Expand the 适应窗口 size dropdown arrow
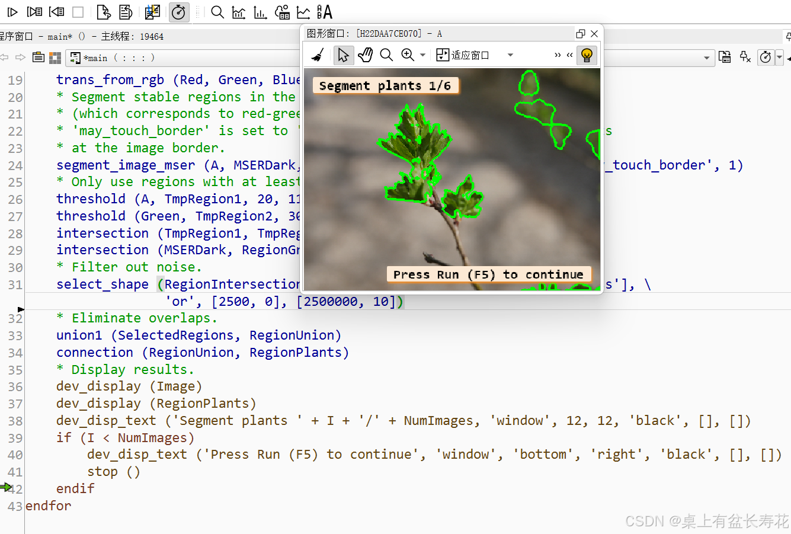 510,55
